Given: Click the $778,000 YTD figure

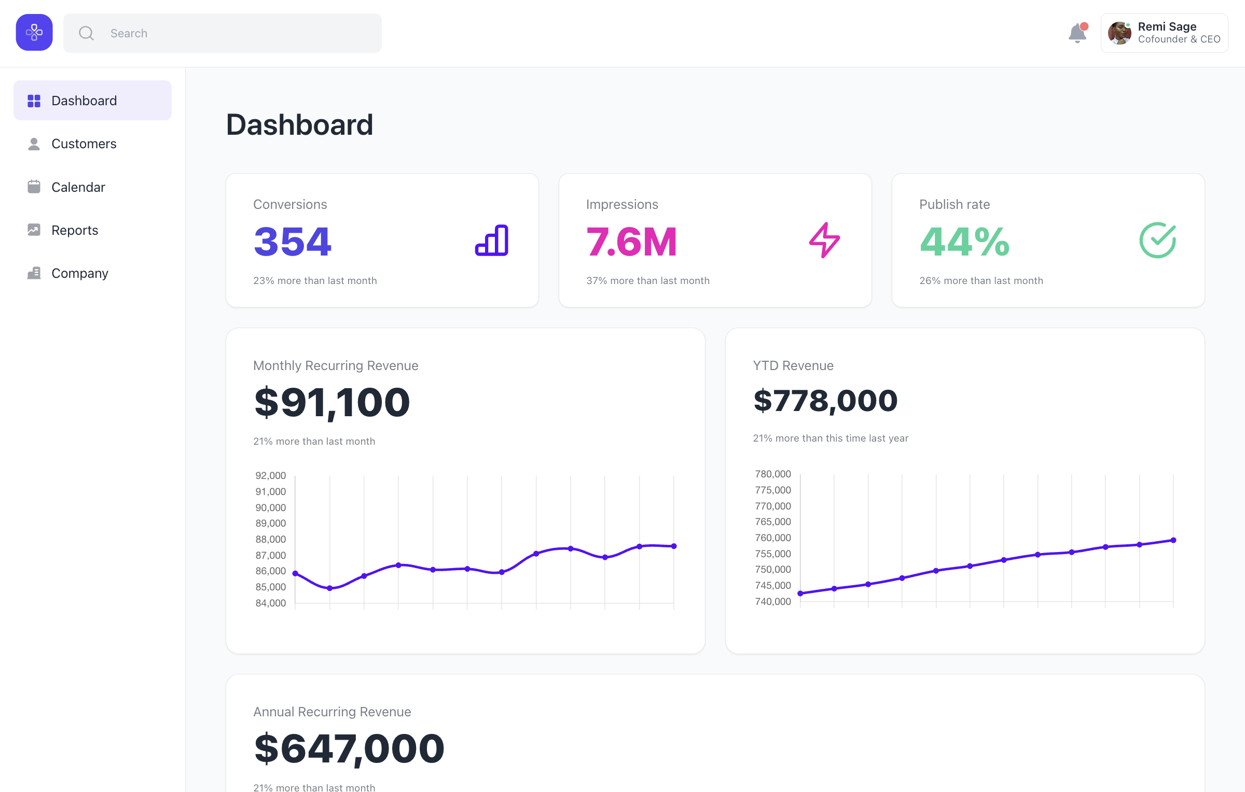Looking at the screenshot, I should pyautogui.click(x=825, y=401).
